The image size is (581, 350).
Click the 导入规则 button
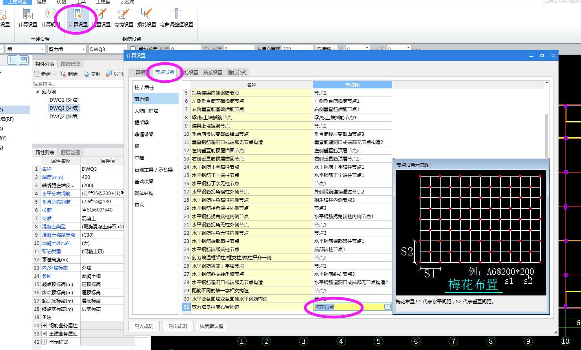click(144, 326)
